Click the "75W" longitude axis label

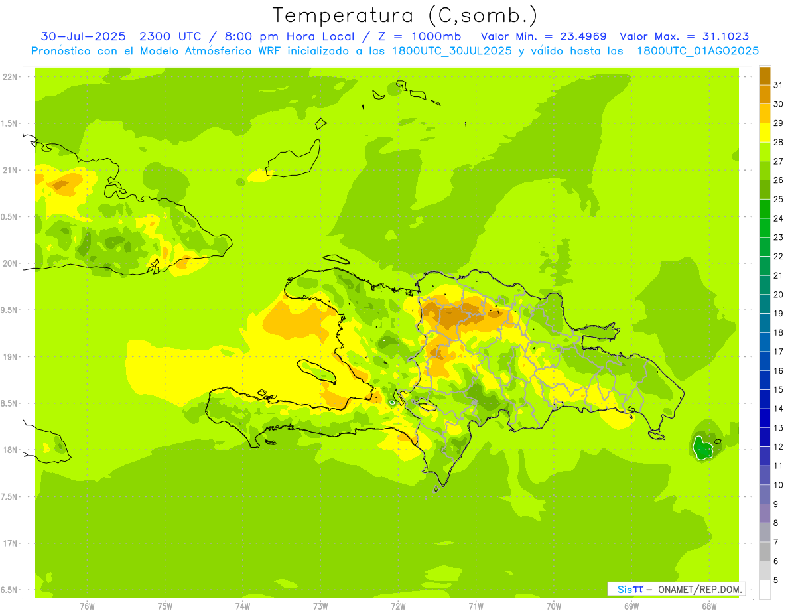165,606
